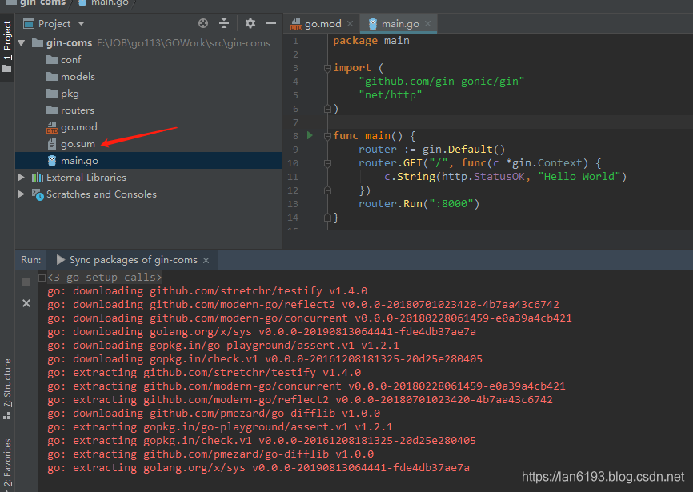
Task: Run main function via gutter play icon
Action: (x=310, y=135)
